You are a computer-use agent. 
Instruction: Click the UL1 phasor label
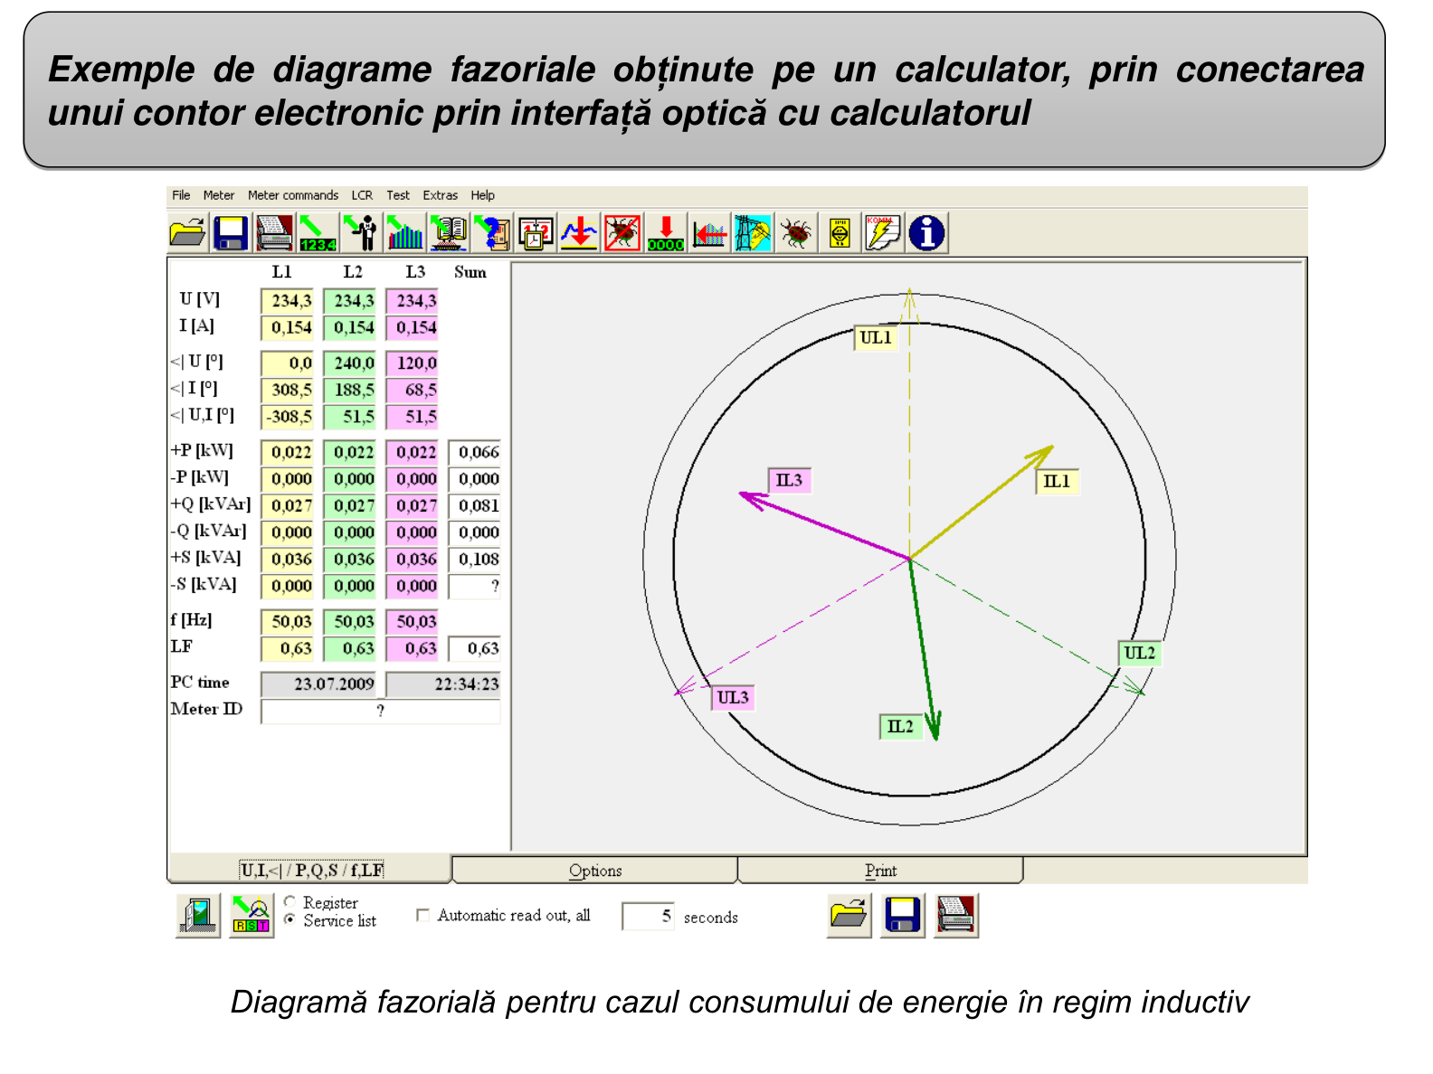pyautogui.click(x=876, y=338)
